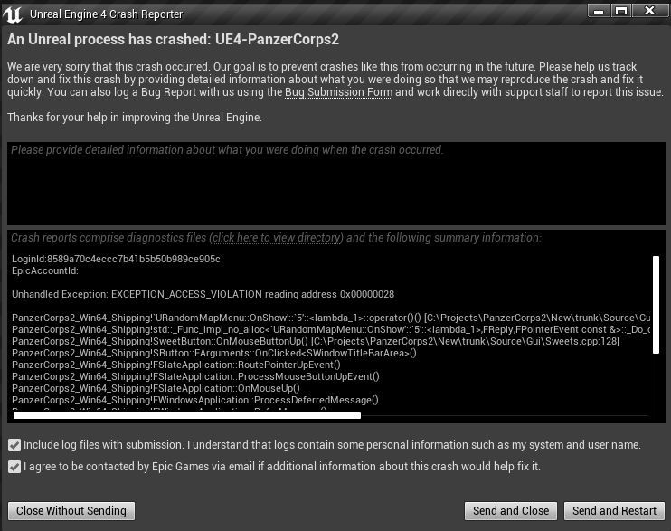Click the Unreal Engine 4 Crash Reporter title

[106, 14]
